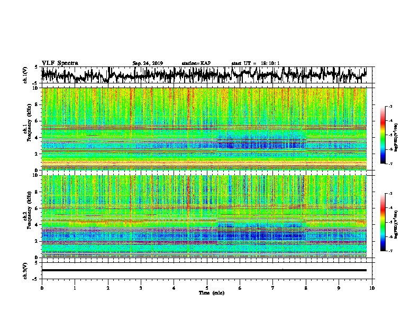The width and height of the screenshot is (419, 323).
Task: Click the "VLF Spectra" plot title
Action: pos(60,63)
